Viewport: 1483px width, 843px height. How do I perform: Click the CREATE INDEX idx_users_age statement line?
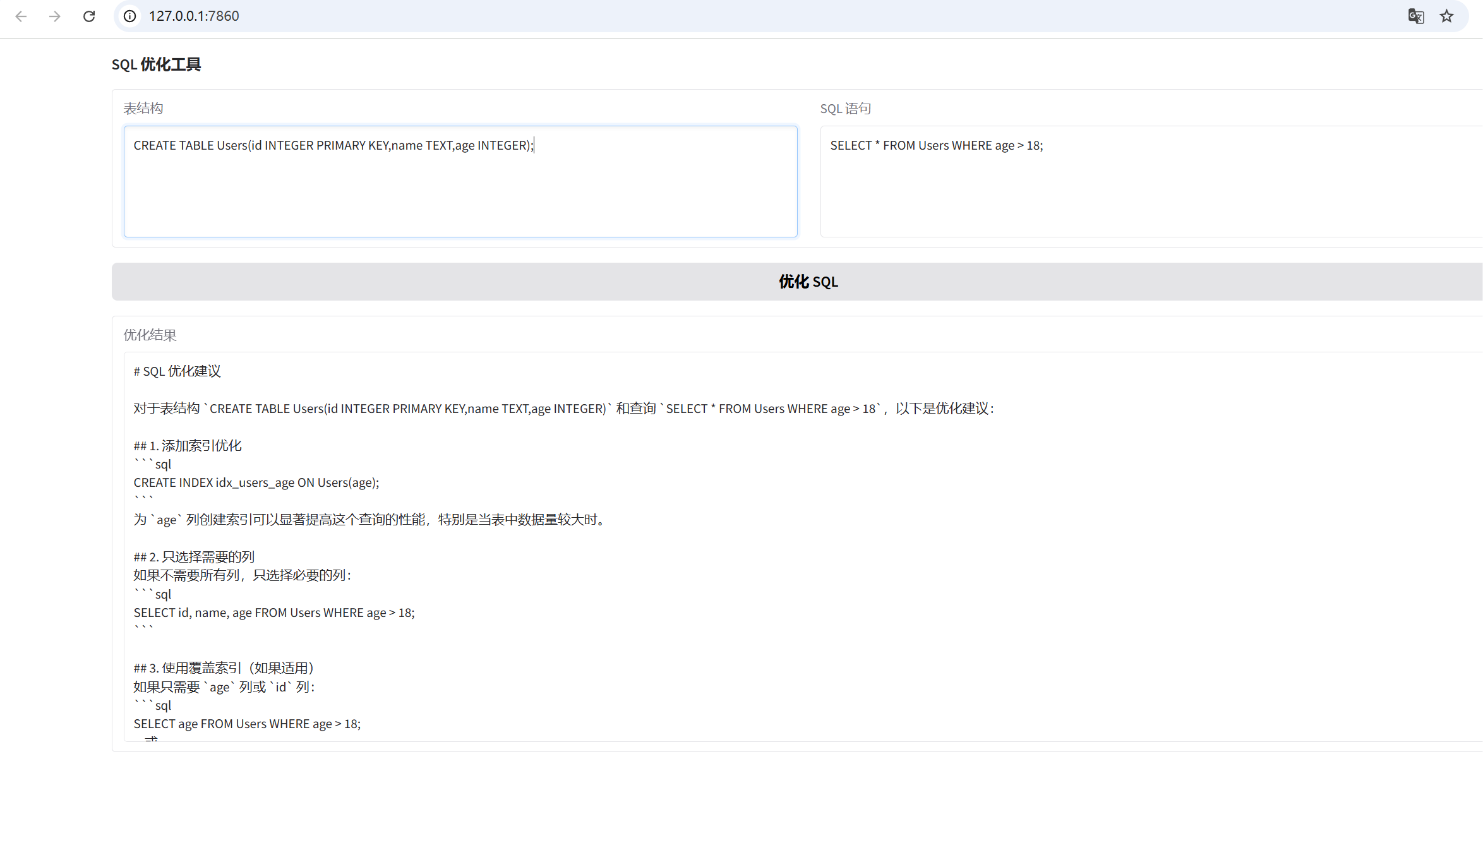[256, 483]
